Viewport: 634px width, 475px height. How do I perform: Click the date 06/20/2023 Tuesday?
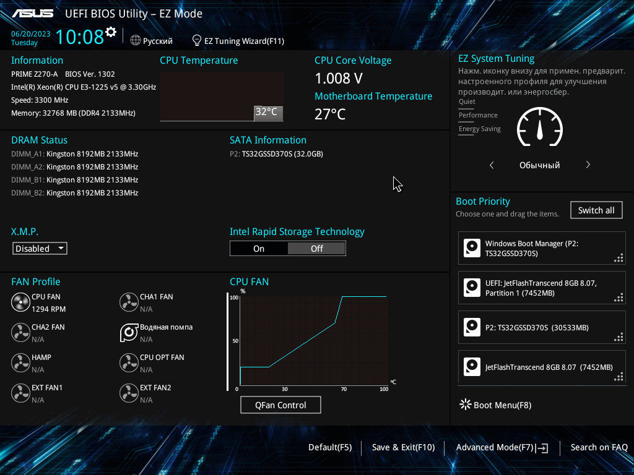click(30, 38)
